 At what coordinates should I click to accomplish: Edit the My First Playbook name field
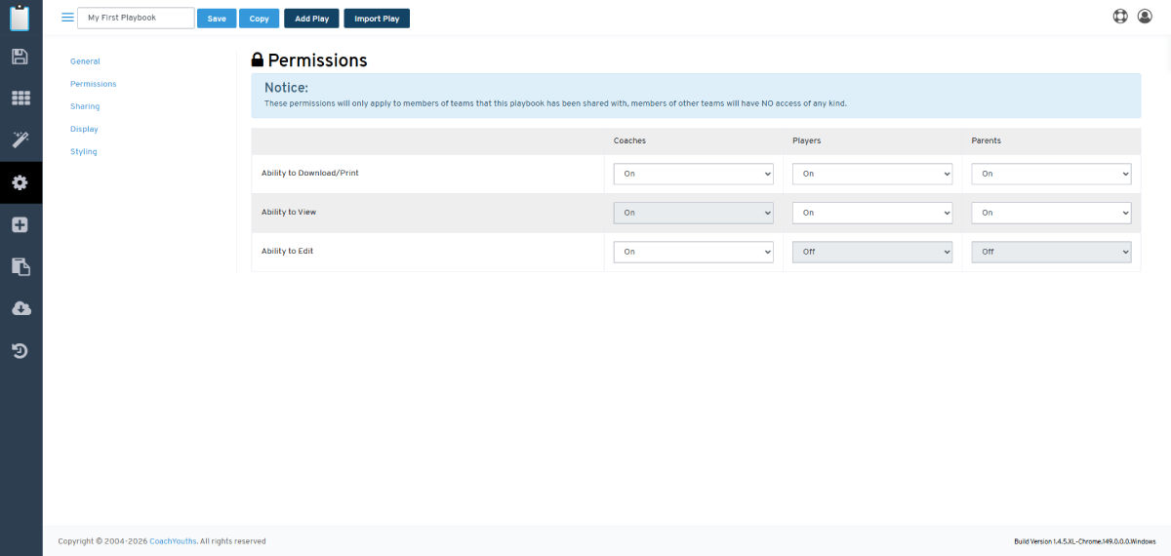(136, 18)
